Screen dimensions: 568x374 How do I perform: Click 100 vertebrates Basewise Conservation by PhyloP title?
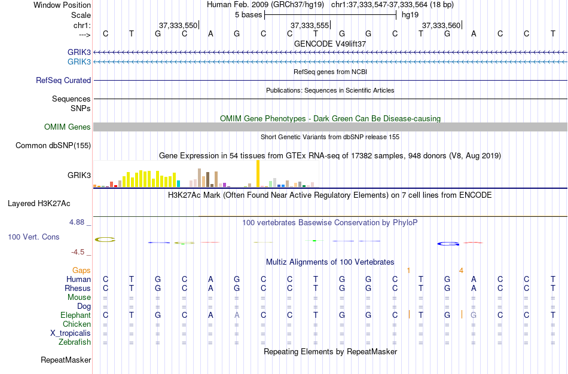click(x=330, y=223)
